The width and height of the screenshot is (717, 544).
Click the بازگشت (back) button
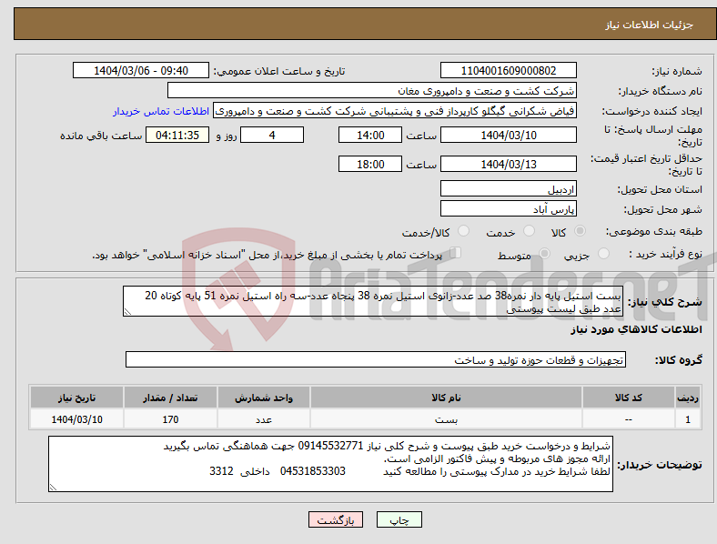(x=336, y=519)
